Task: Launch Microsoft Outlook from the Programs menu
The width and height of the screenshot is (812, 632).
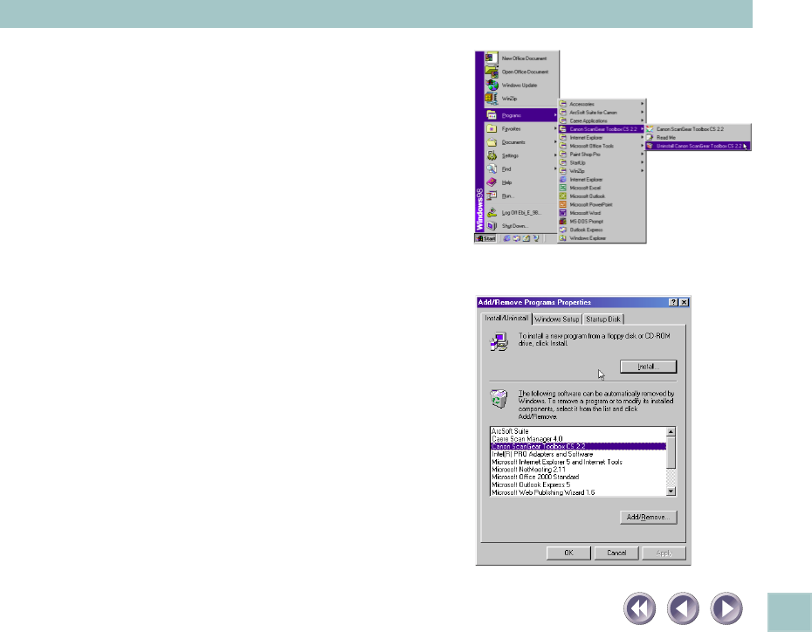Action: 602,196
